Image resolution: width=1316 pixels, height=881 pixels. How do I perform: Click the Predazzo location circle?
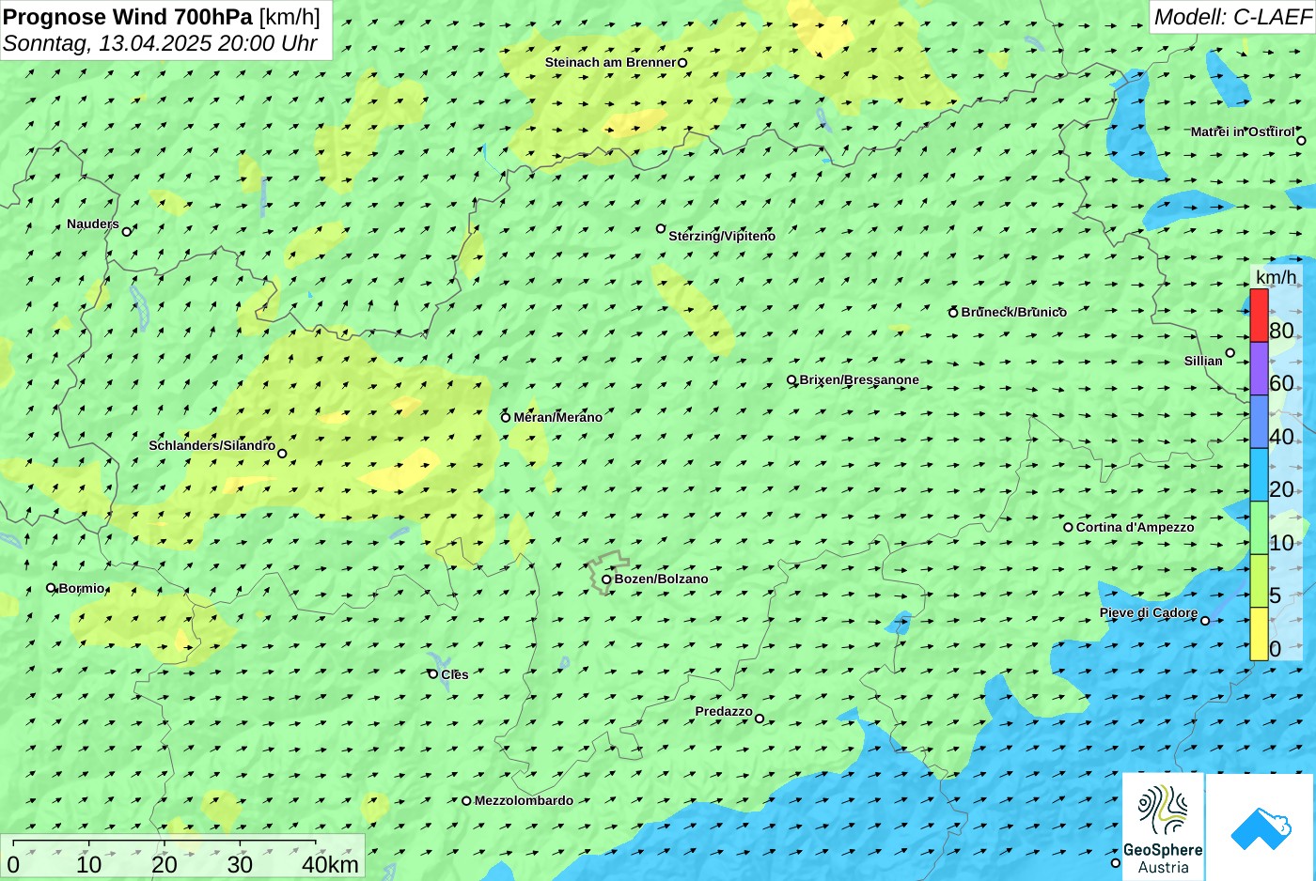(x=760, y=719)
